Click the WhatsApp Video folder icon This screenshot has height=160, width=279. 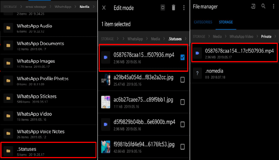point(8,116)
